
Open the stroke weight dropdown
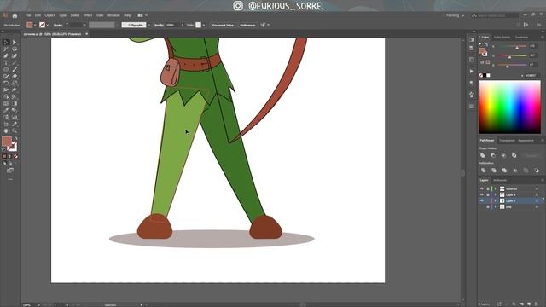coord(84,25)
